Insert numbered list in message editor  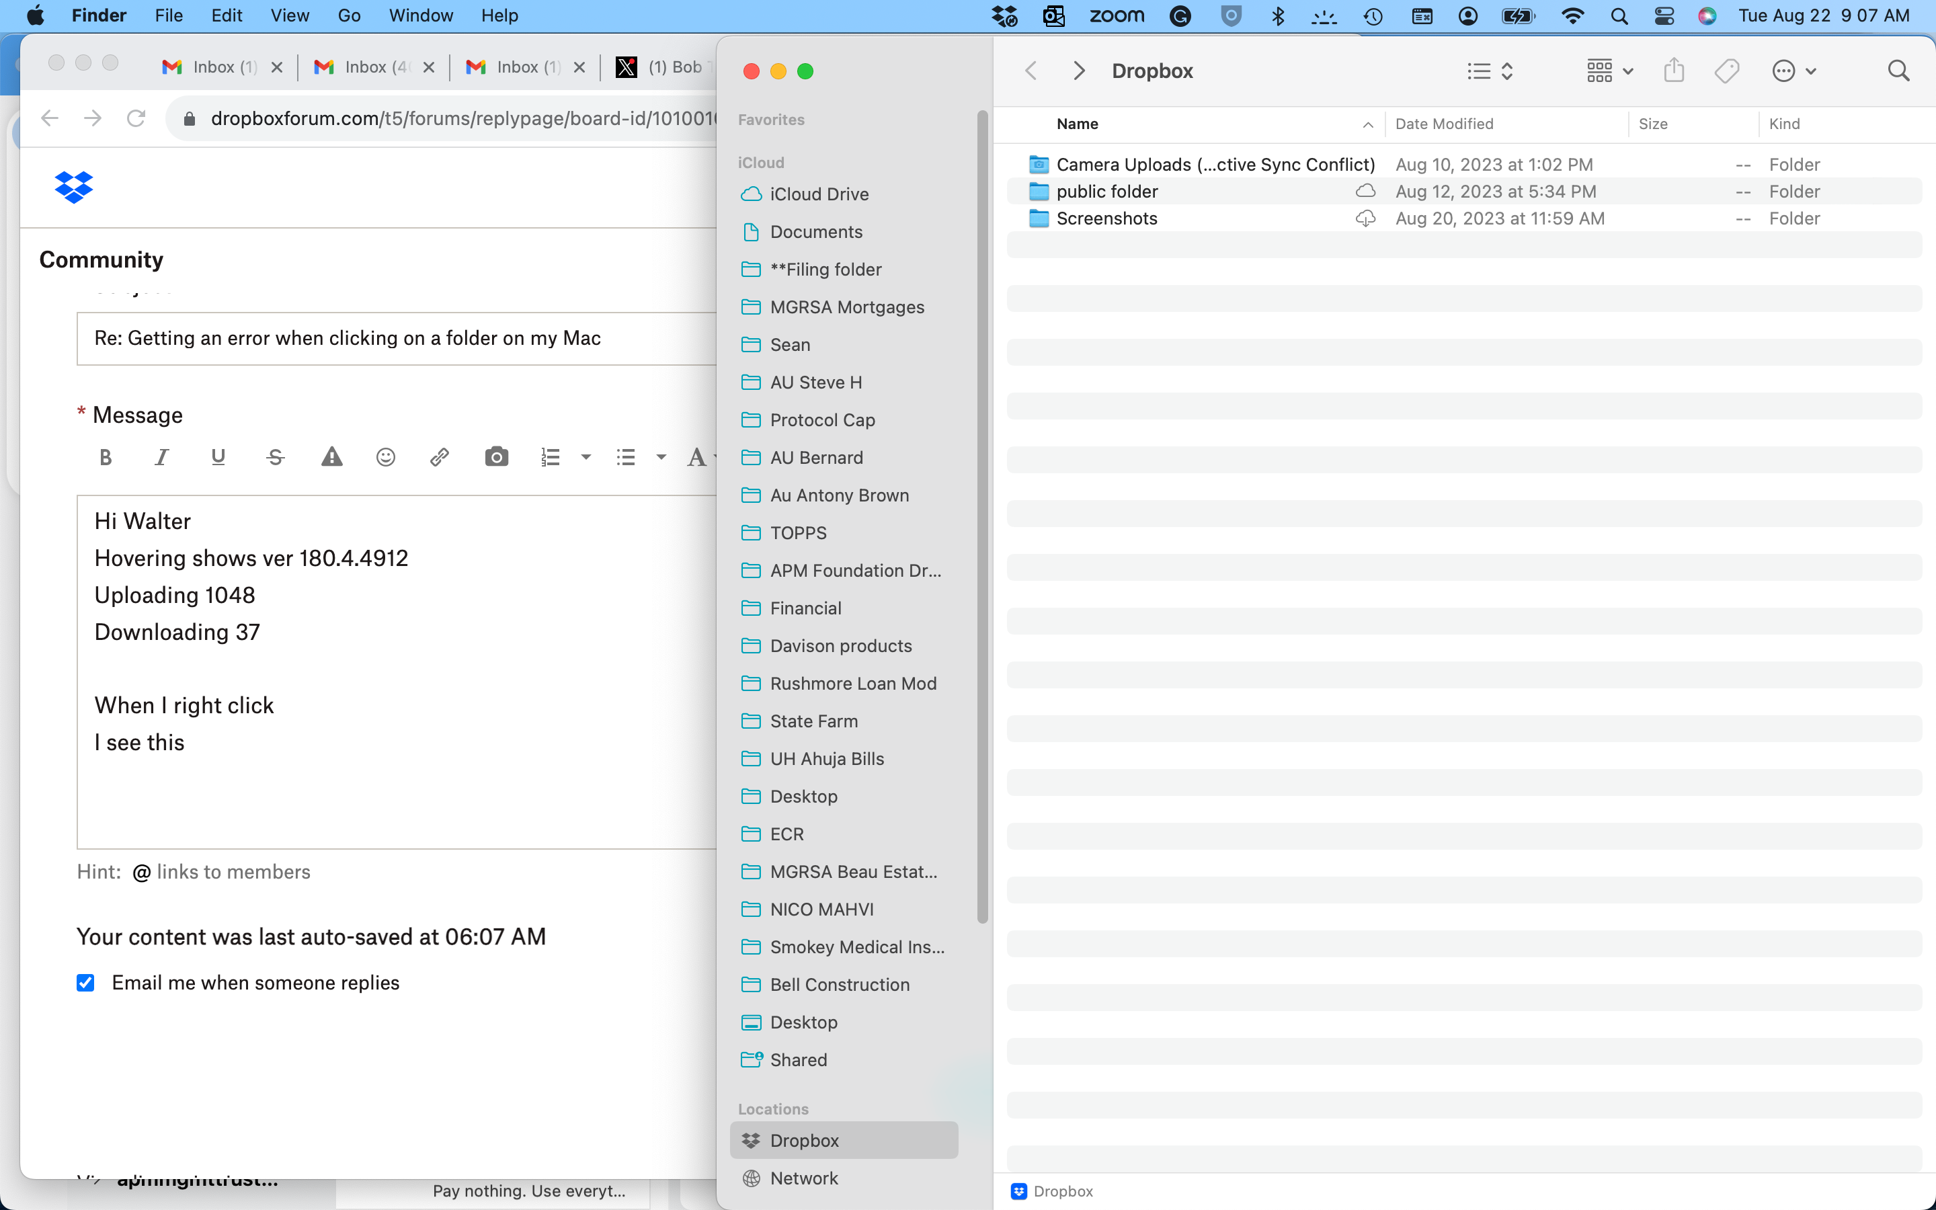pos(551,457)
